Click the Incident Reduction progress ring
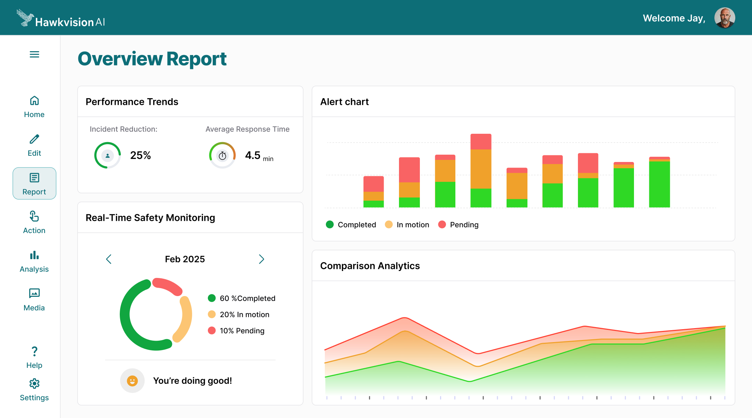The height and width of the screenshot is (418, 752). tap(107, 155)
